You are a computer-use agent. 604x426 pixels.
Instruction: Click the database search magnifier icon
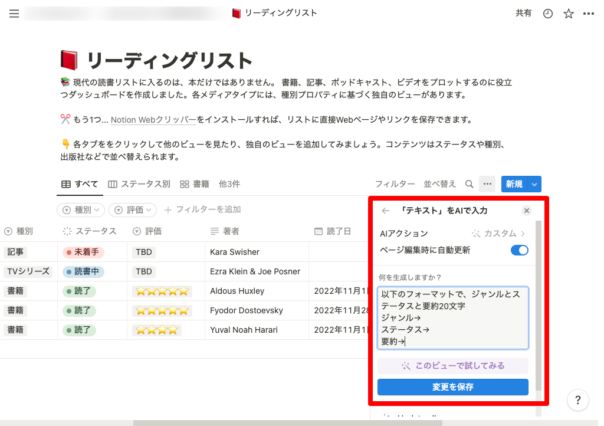470,184
